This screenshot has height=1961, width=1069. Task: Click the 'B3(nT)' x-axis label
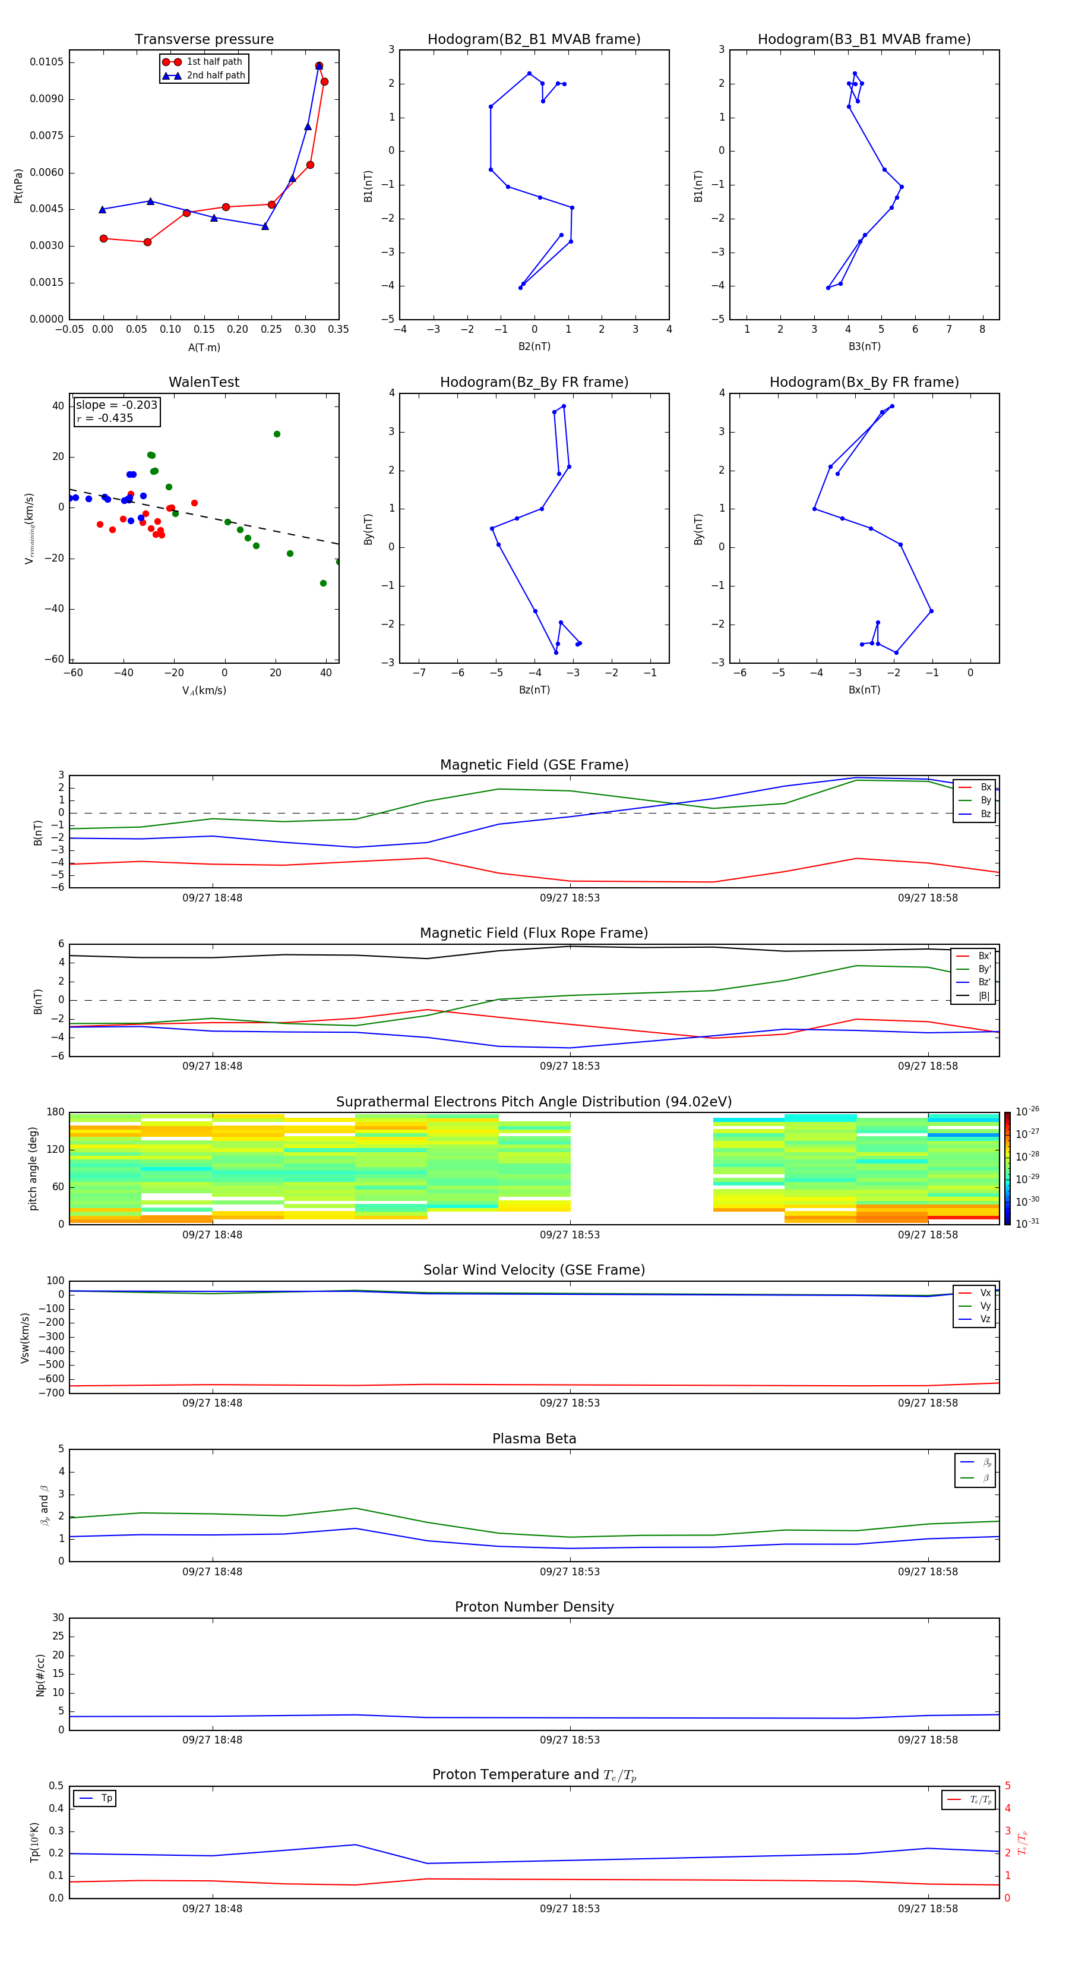864,347
